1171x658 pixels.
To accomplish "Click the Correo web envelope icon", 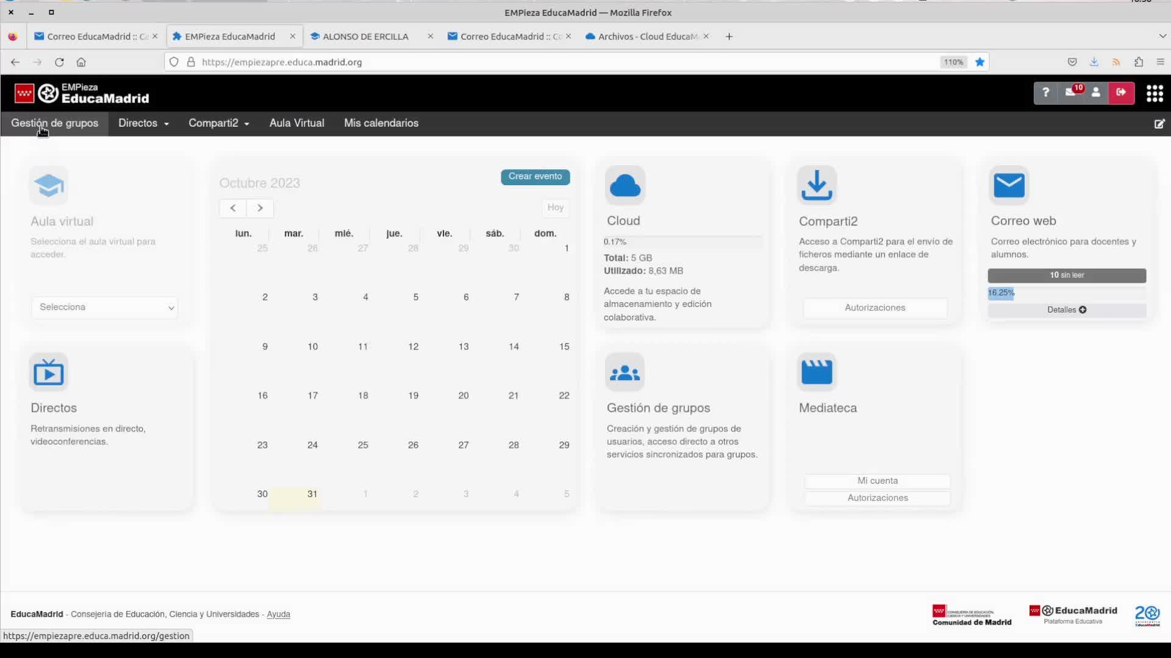I will click(x=1009, y=185).
